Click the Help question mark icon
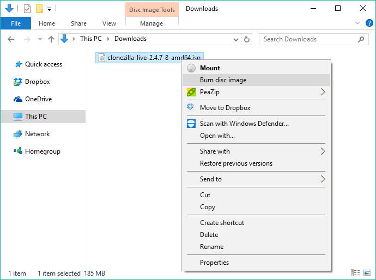The width and height of the screenshot is (376, 280). [369, 23]
